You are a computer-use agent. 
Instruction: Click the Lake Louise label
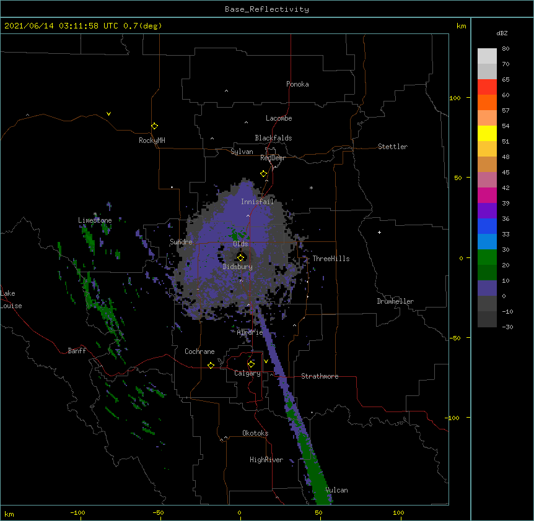click(11, 299)
